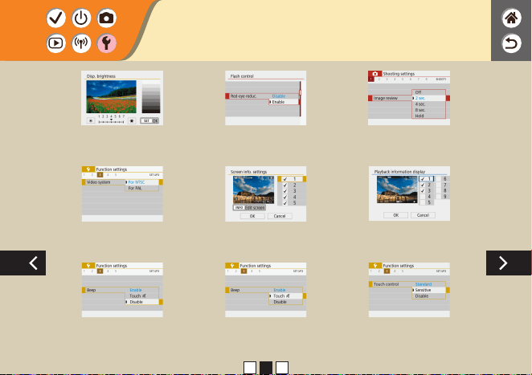Select the middle black page indicator

(x=266, y=368)
